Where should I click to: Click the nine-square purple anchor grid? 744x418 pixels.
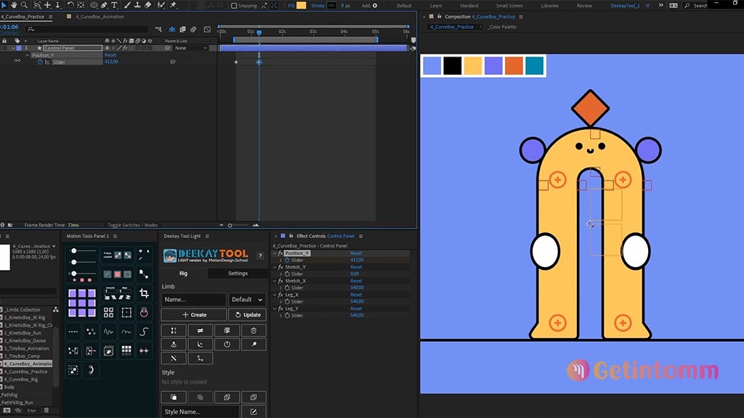[x=81, y=303]
